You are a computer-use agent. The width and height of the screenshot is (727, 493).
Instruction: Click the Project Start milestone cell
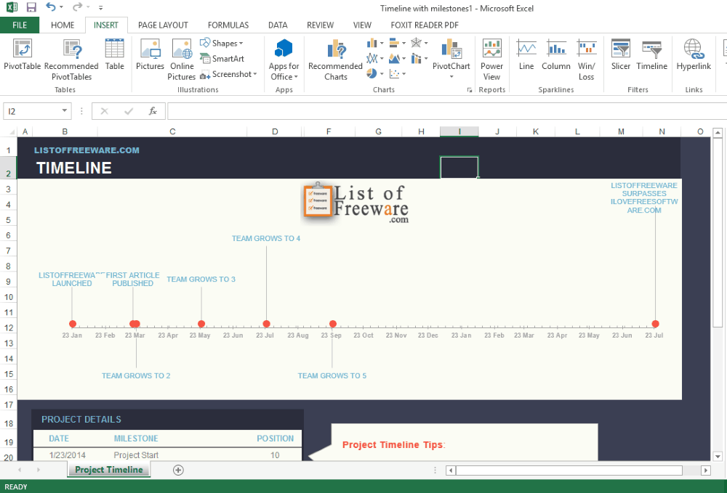[136, 455]
